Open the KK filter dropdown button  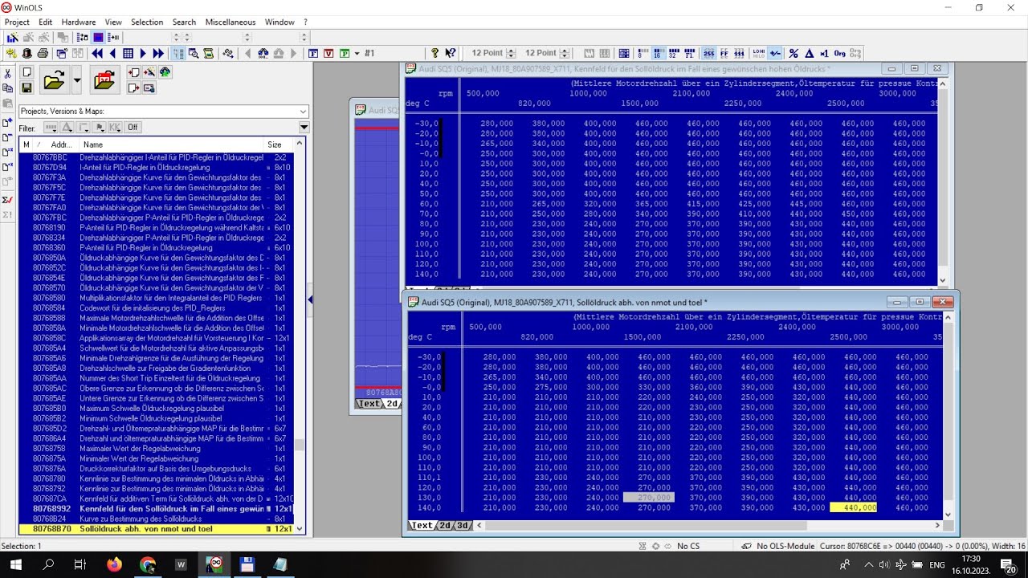tap(115, 127)
